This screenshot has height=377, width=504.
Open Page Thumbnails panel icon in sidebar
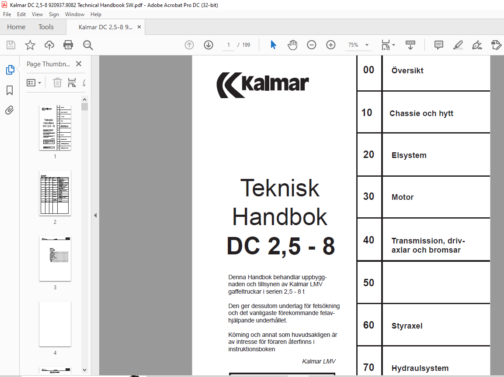[10, 70]
